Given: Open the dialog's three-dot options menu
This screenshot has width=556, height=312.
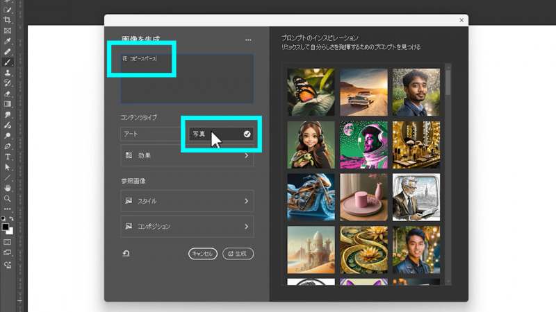Looking at the screenshot, I should 248,40.
